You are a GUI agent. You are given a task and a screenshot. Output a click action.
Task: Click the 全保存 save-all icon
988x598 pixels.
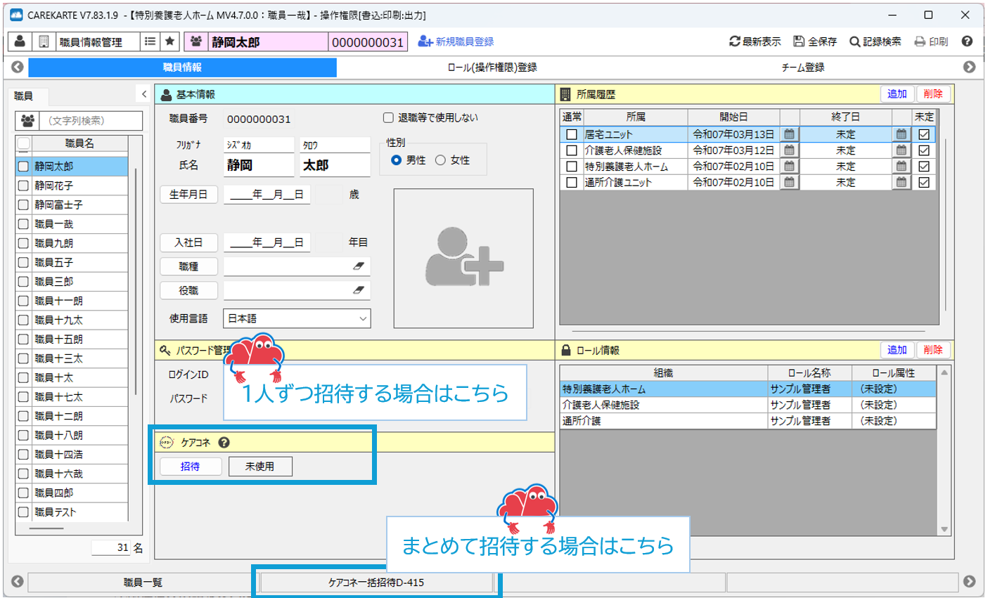pos(799,41)
